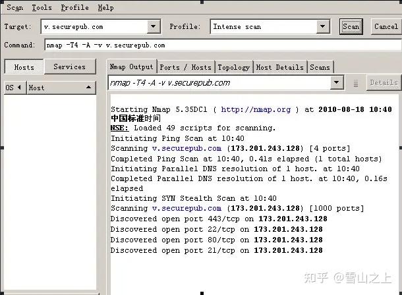Select the Services toggle button
The width and height of the screenshot is (402, 295).
tap(70, 67)
